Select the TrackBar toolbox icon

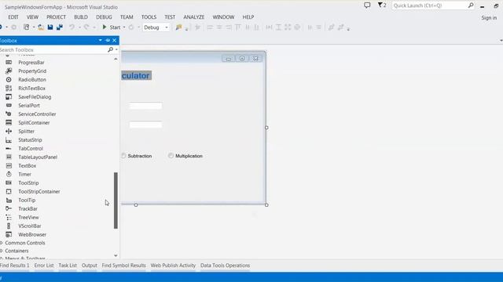click(x=9, y=209)
